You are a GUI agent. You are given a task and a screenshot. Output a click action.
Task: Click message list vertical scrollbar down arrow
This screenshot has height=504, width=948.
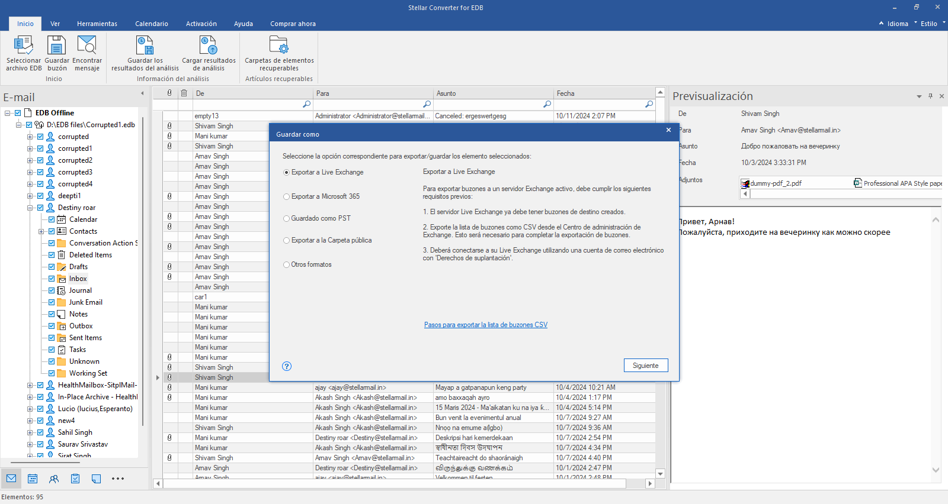click(x=660, y=474)
